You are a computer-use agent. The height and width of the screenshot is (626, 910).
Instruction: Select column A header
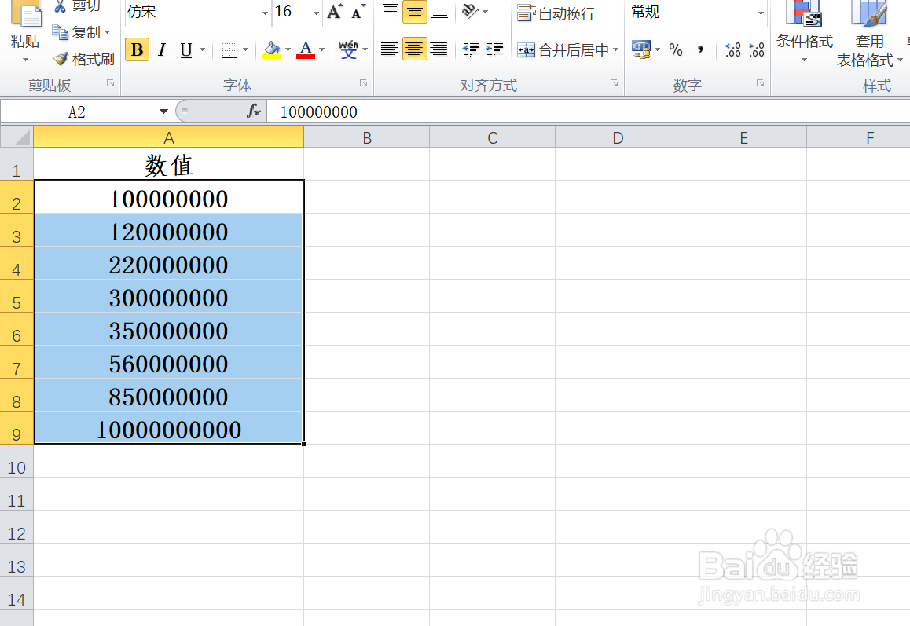[169, 137]
